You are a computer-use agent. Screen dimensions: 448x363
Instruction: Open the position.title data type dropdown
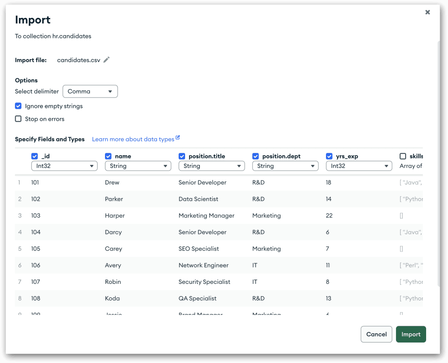tap(212, 166)
